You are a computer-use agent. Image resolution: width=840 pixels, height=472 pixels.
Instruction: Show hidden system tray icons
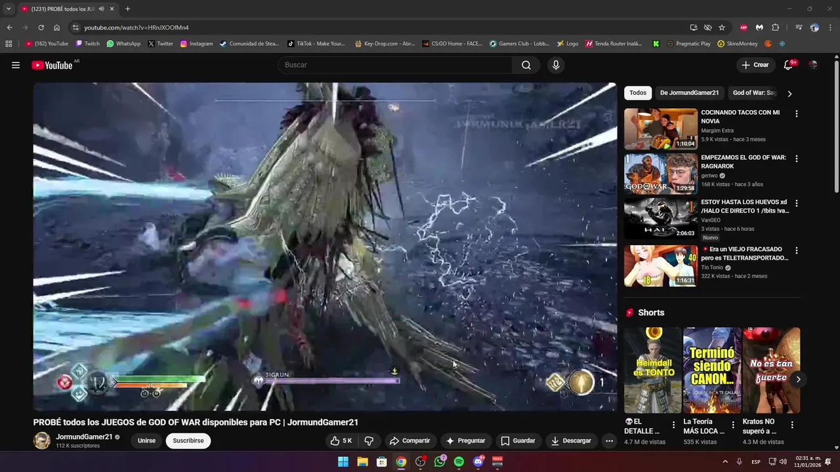(x=725, y=462)
